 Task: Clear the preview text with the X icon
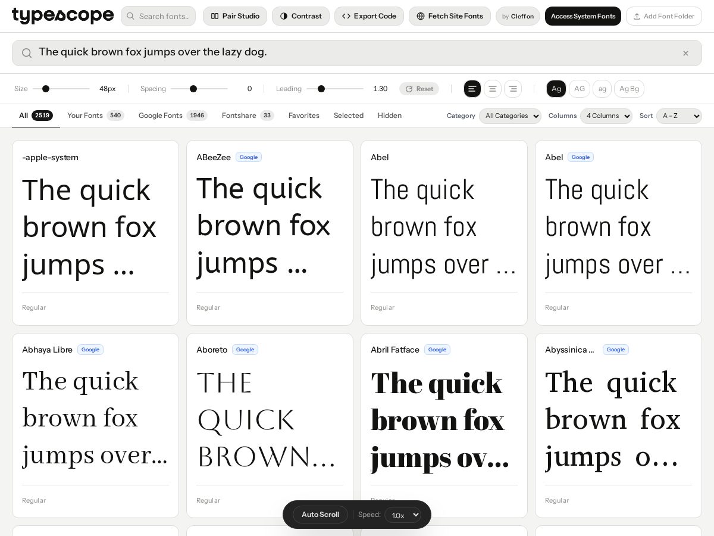685,53
